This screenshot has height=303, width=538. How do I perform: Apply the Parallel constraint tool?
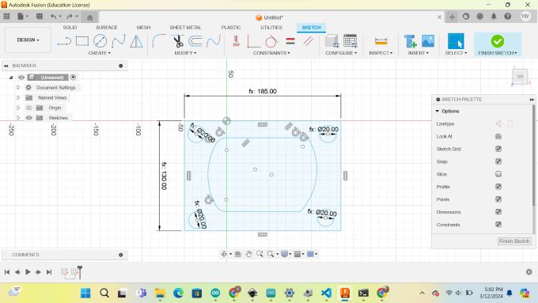[x=309, y=41]
